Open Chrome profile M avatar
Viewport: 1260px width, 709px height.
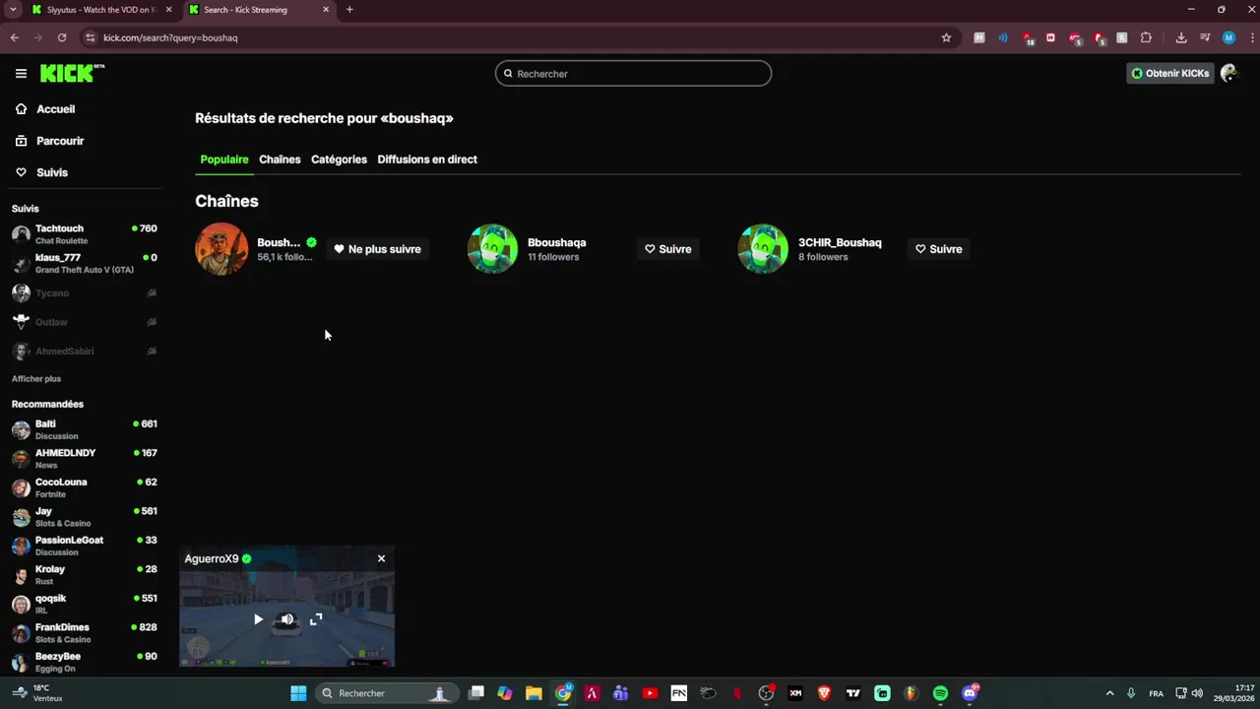point(1228,37)
